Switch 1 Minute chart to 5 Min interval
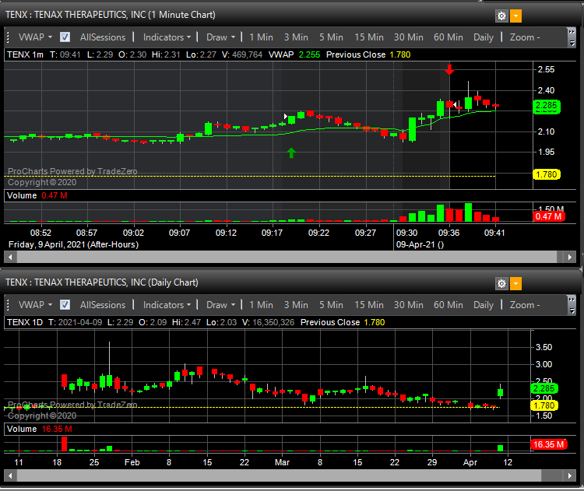 (x=330, y=37)
